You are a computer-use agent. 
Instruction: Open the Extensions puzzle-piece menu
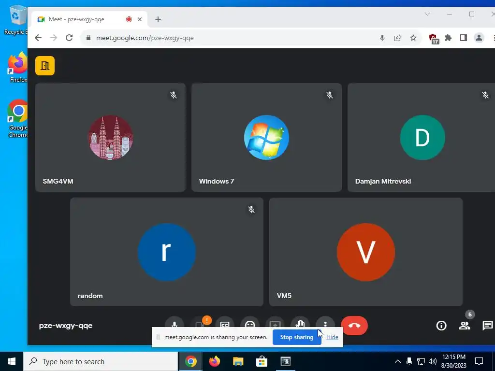(x=448, y=38)
